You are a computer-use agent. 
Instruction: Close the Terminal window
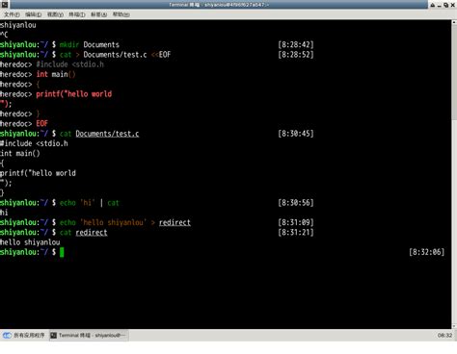452,5
